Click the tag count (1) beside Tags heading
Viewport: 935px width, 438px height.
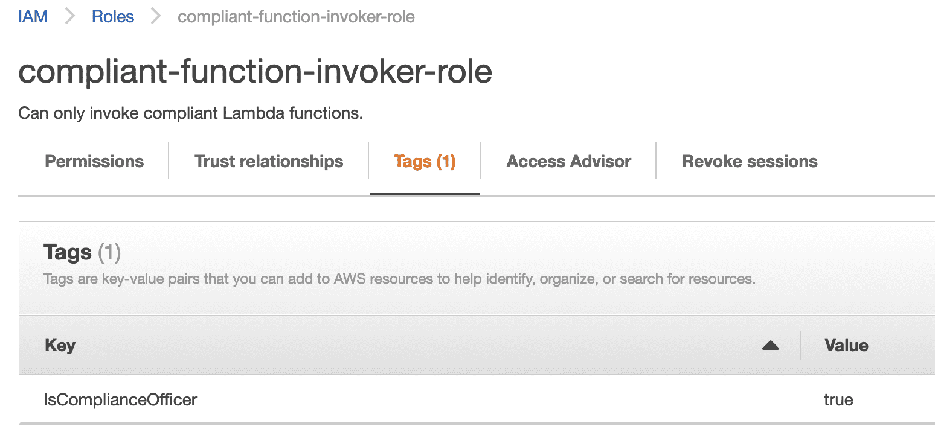pos(109,252)
